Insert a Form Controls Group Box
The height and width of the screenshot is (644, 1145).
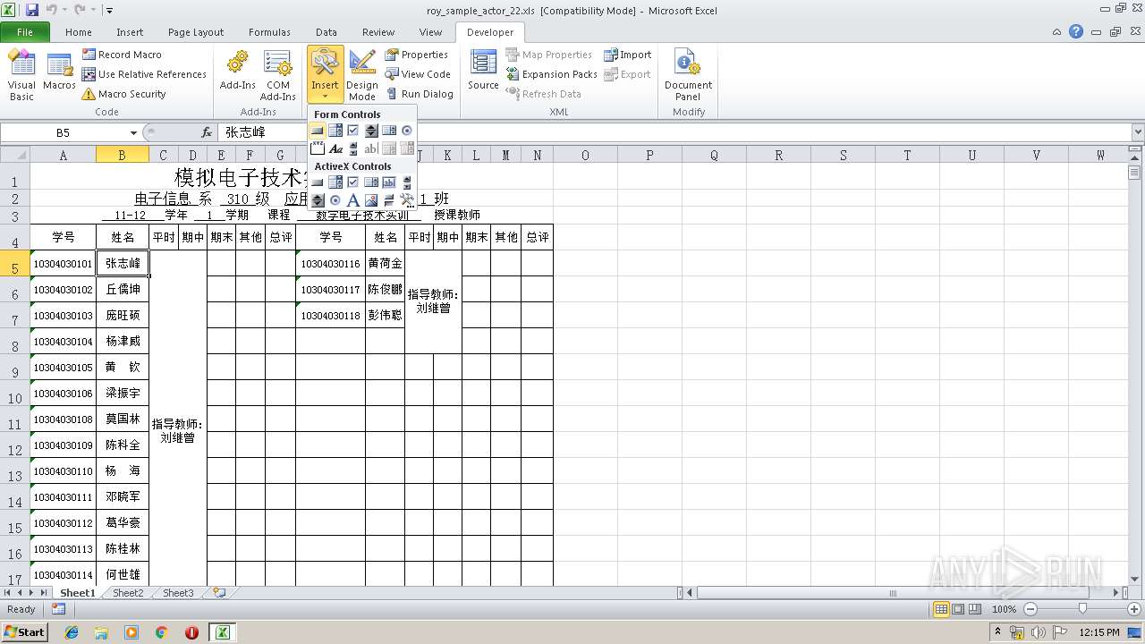(x=318, y=148)
